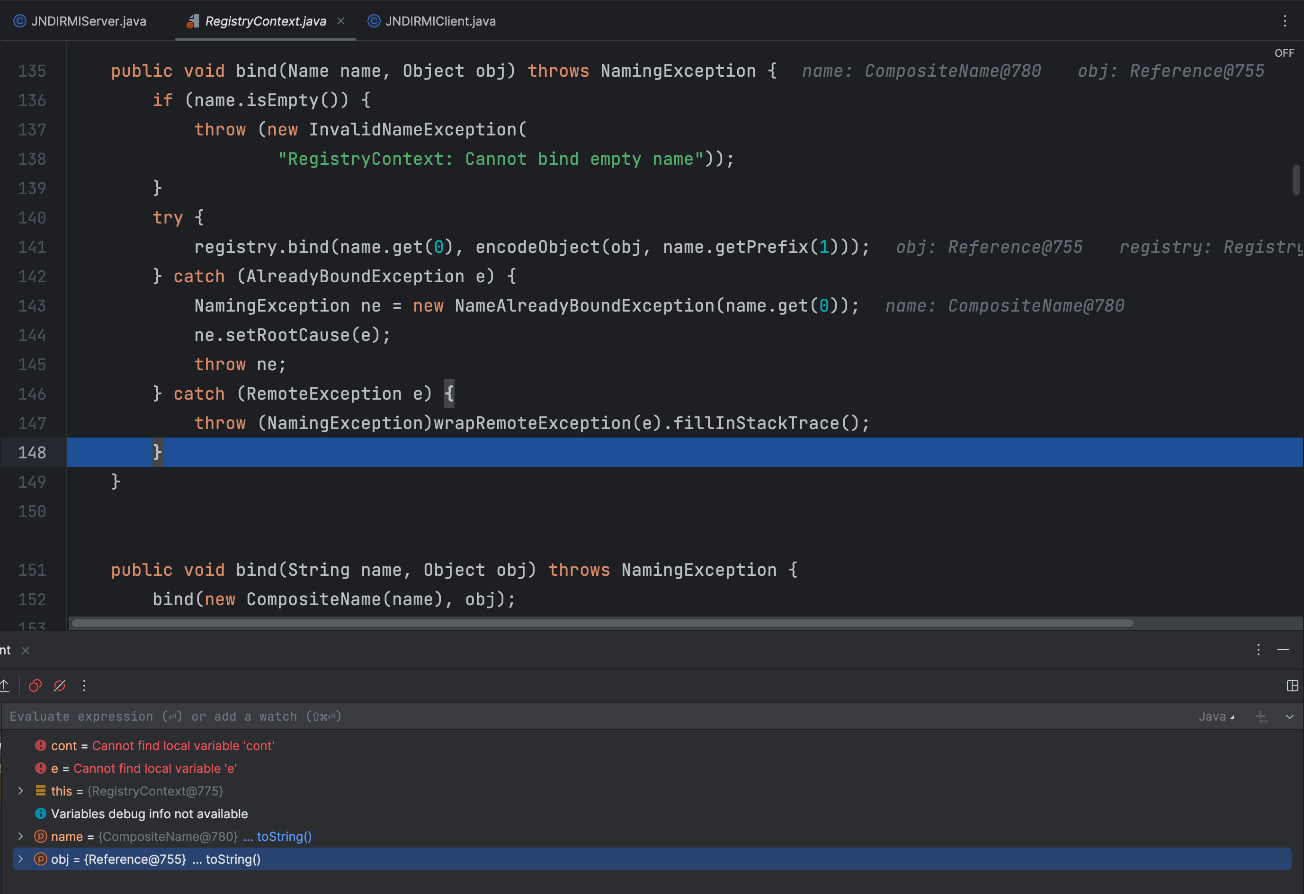Click the error icon beside 'cont'
Screen dimensions: 1304x894
40,745
